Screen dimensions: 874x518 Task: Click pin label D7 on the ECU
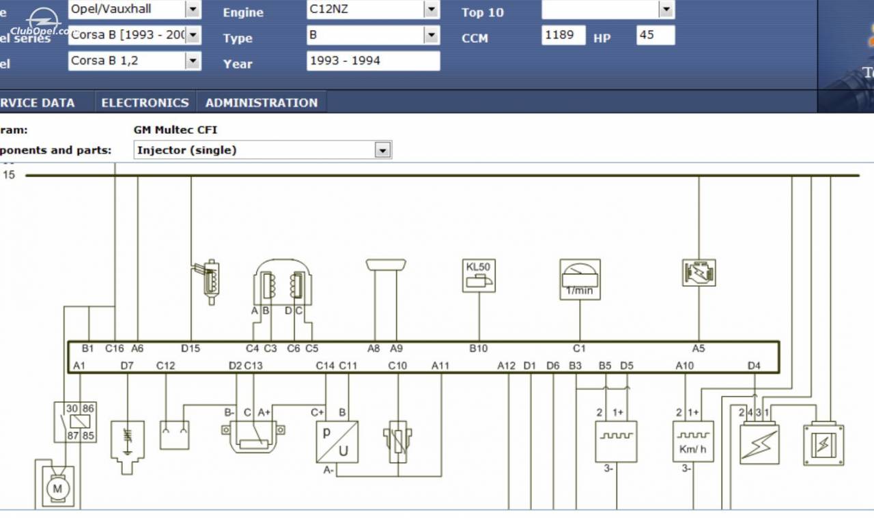point(128,366)
